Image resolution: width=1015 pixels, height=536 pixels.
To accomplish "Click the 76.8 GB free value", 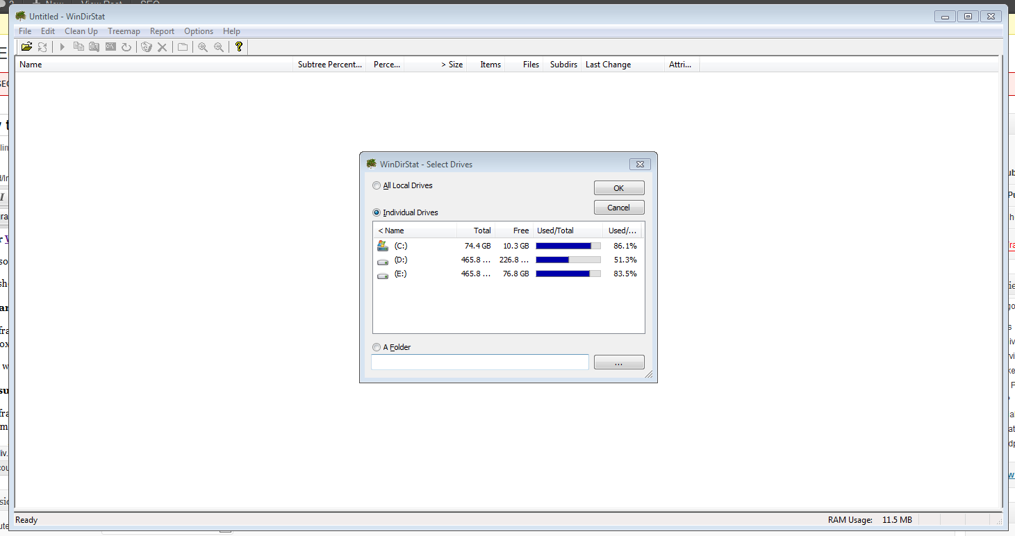I will (x=516, y=274).
